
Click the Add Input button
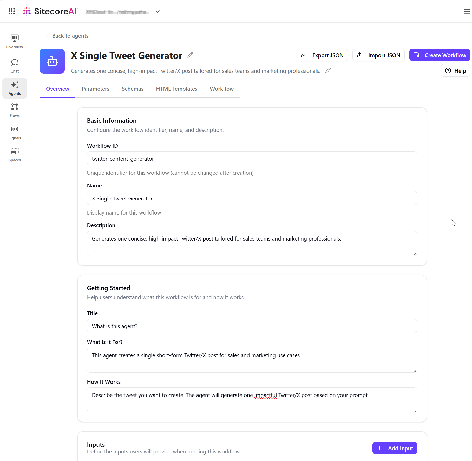395,448
